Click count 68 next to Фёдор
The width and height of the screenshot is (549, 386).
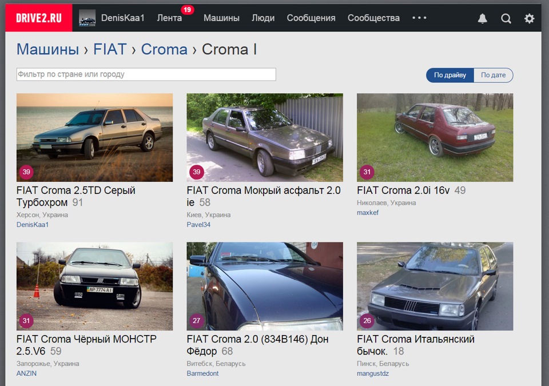[227, 351]
